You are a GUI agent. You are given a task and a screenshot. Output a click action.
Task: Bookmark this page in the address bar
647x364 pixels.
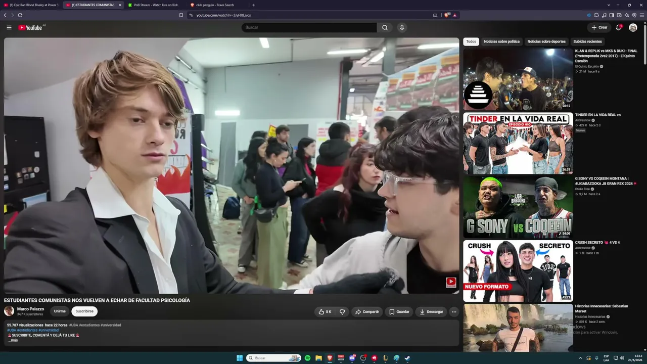[x=181, y=15]
